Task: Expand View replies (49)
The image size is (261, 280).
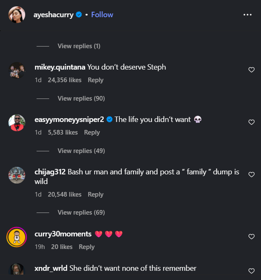Action: point(81,151)
